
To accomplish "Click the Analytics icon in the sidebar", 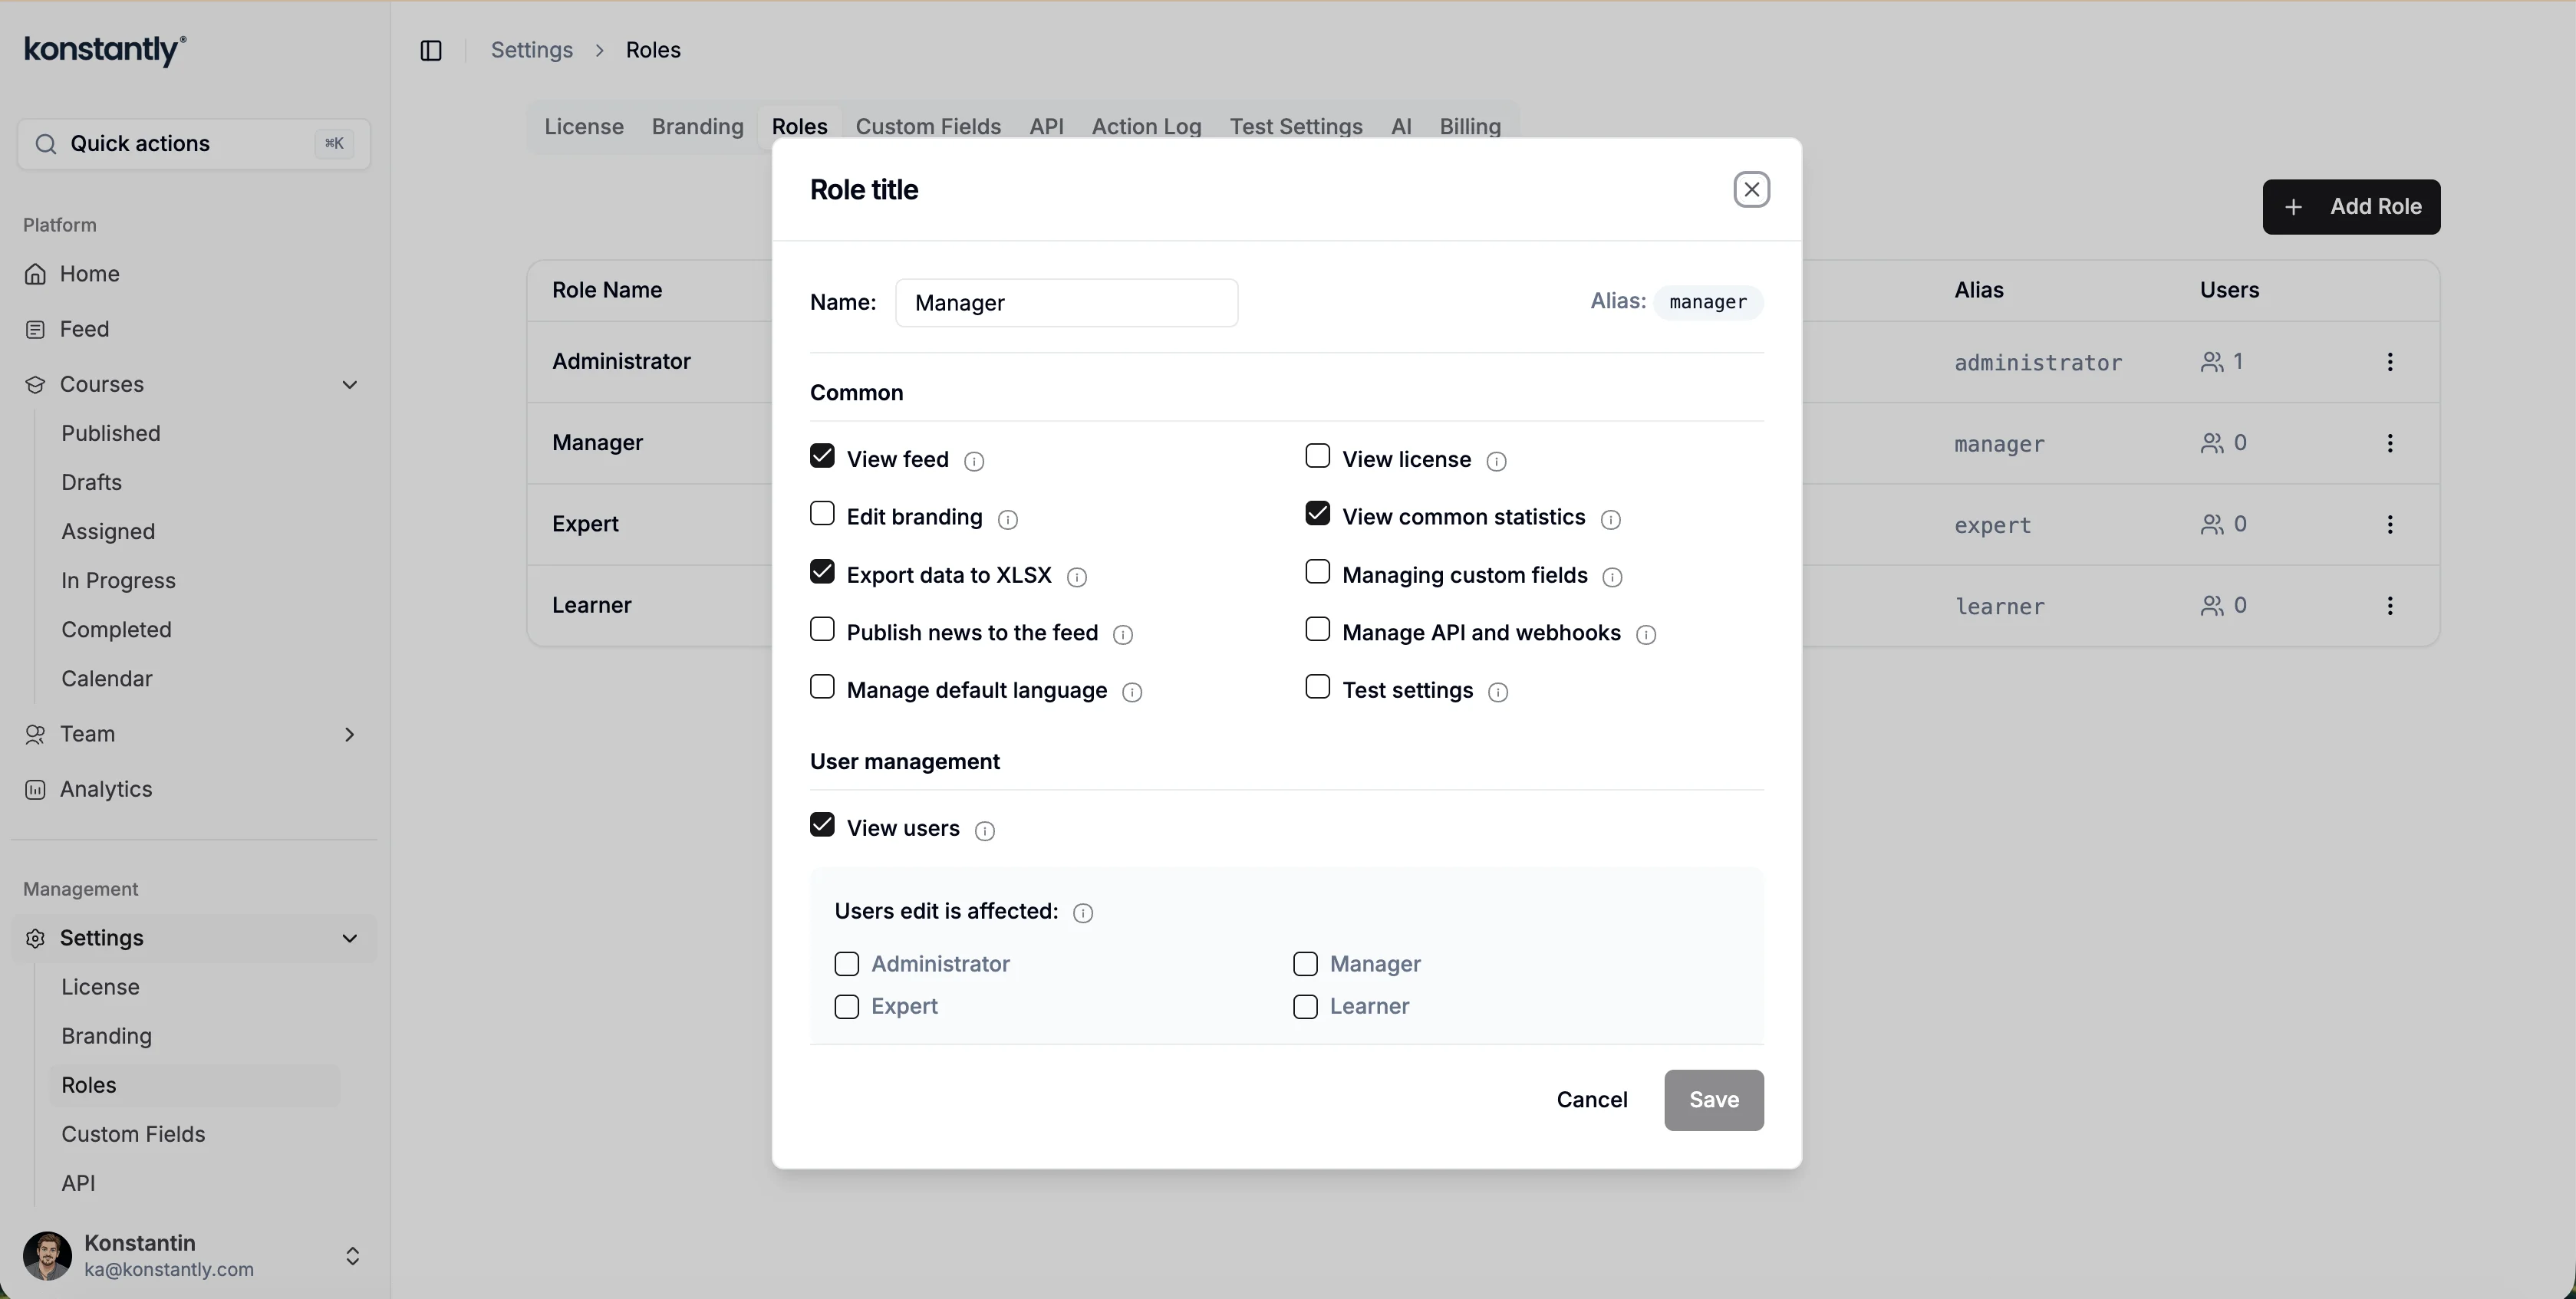I will [35, 789].
